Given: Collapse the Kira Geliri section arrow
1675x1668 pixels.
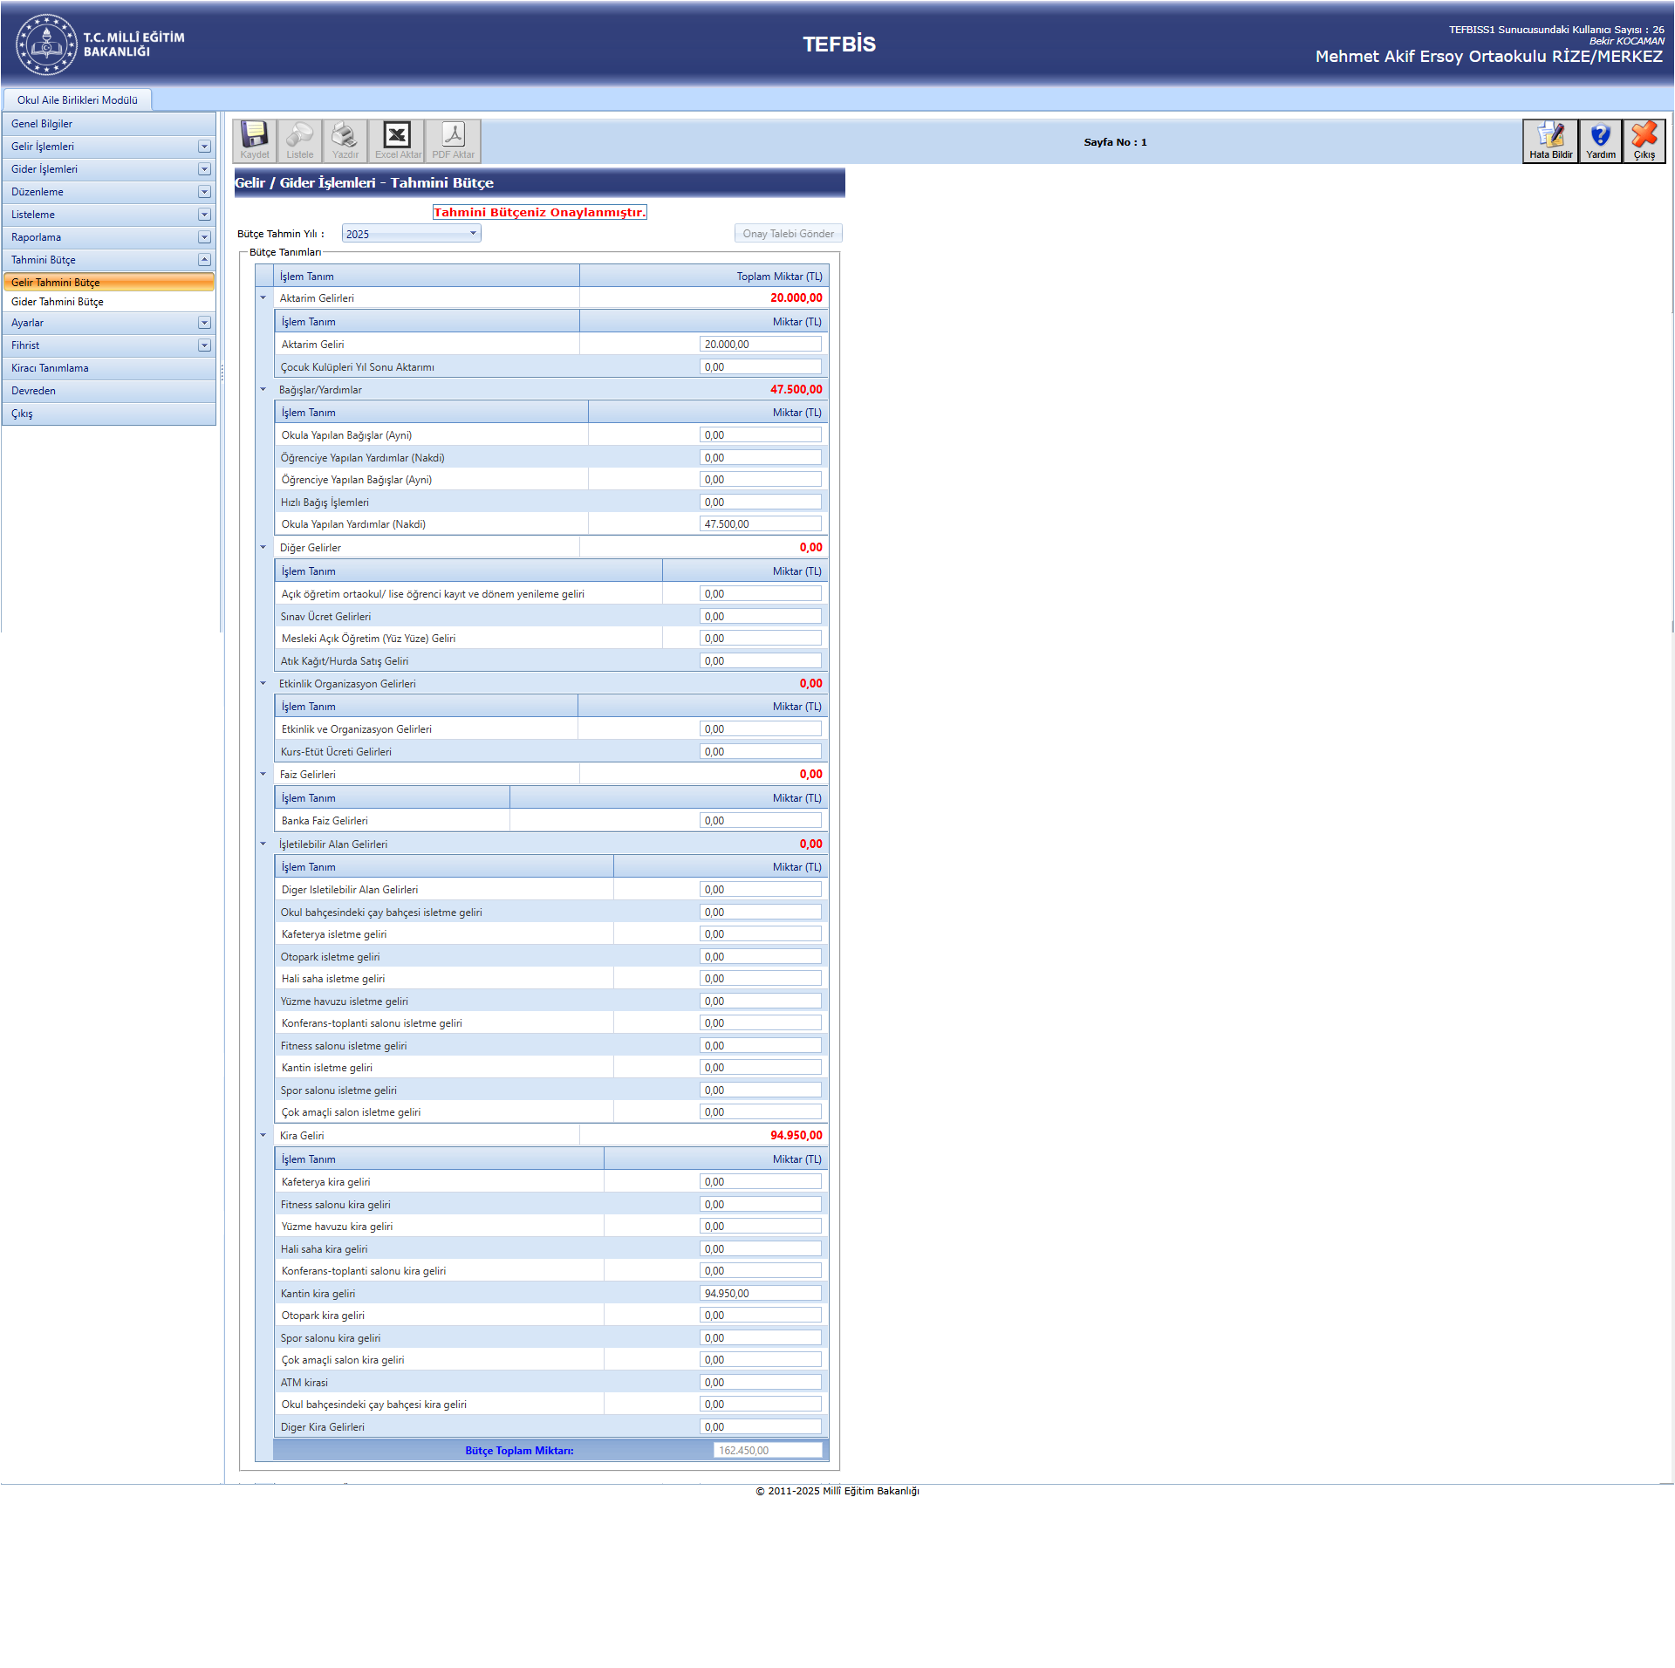Looking at the screenshot, I should coord(263,1136).
